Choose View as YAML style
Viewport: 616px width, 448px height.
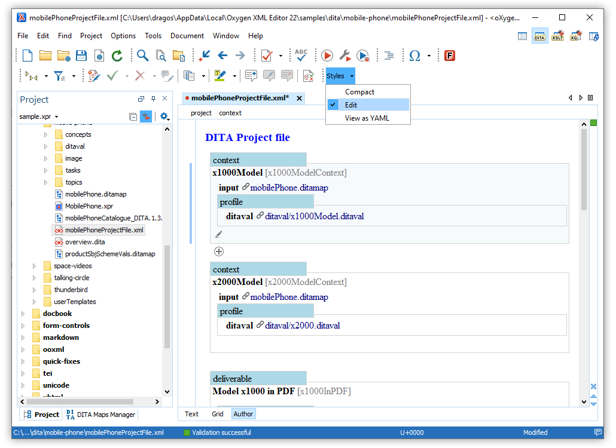(368, 118)
